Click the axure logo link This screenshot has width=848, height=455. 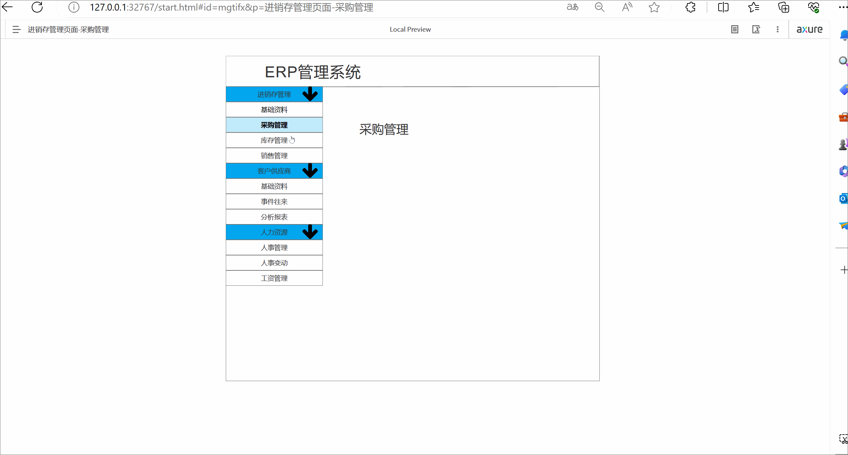tap(809, 30)
